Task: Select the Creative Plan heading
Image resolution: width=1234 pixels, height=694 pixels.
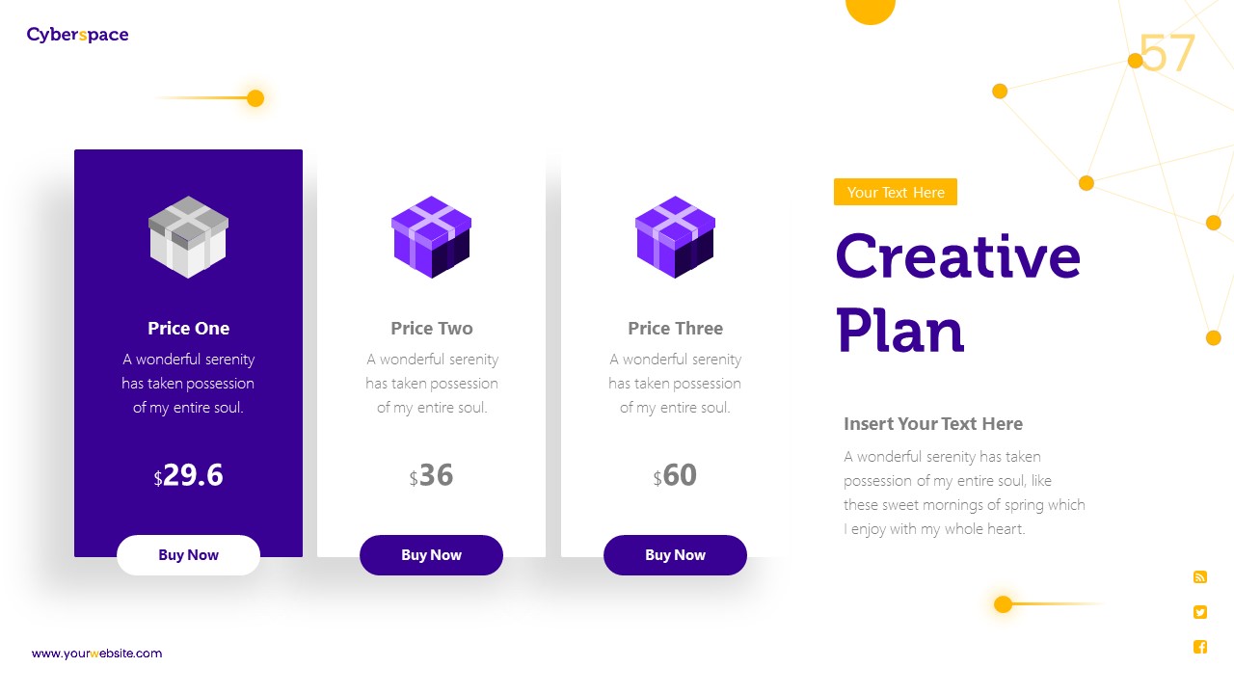Action: (957, 293)
